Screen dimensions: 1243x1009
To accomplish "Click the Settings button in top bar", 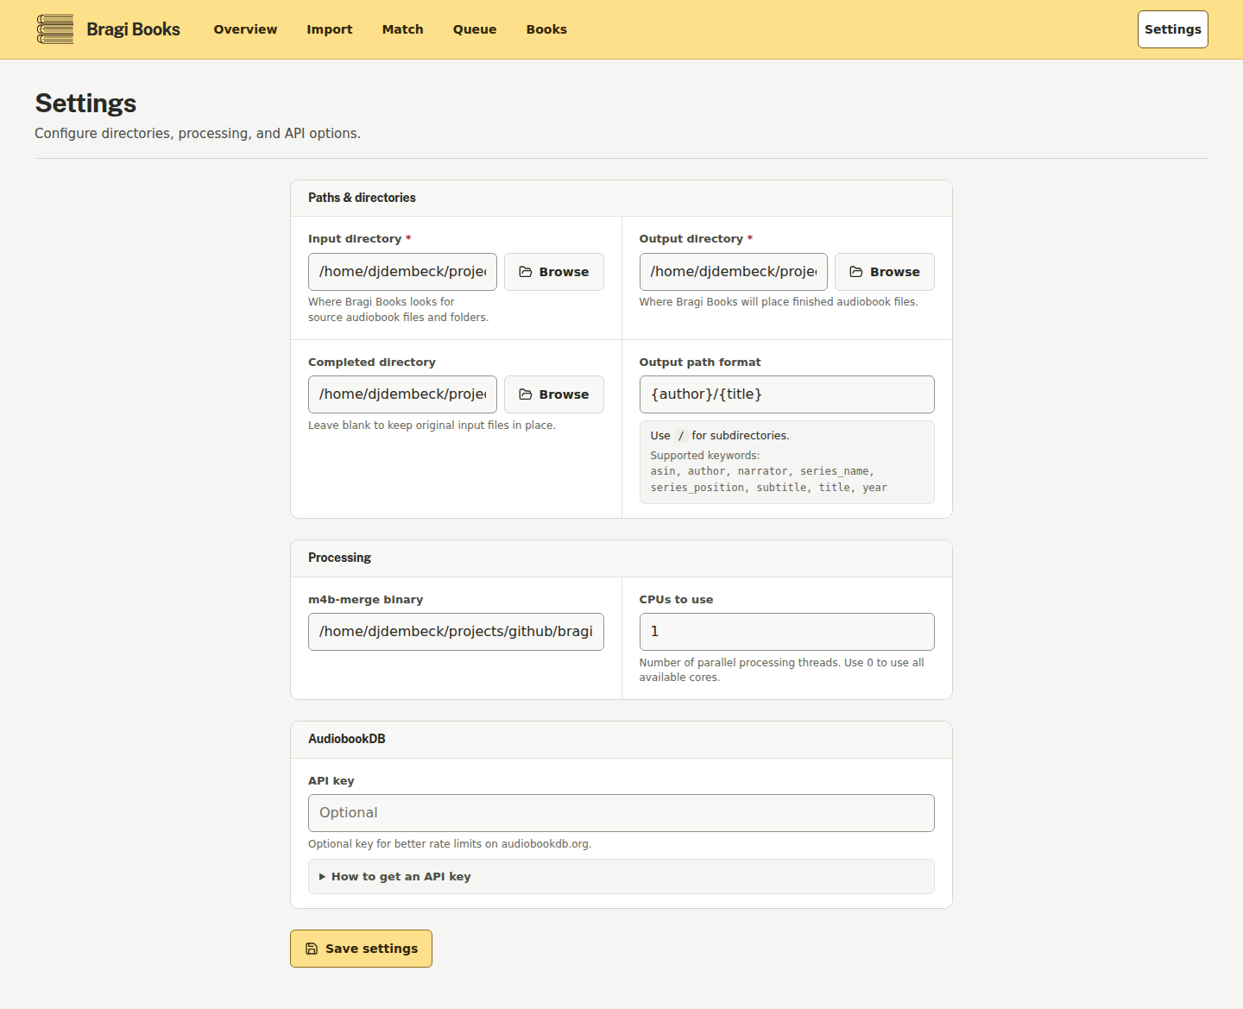I will (x=1172, y=29).
